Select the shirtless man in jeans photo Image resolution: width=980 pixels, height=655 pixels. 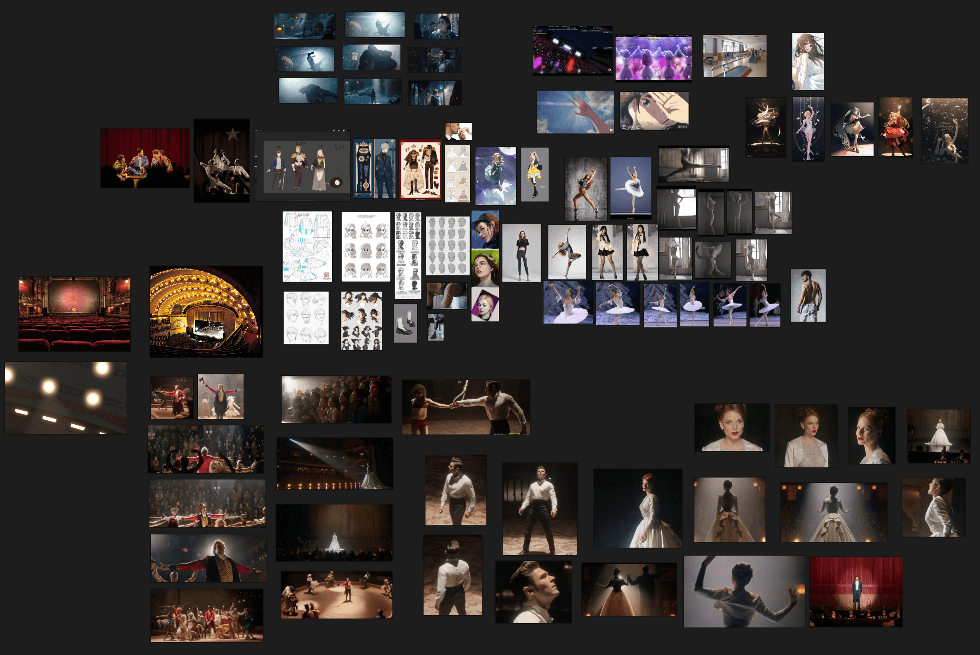click(x=808, y=295)
